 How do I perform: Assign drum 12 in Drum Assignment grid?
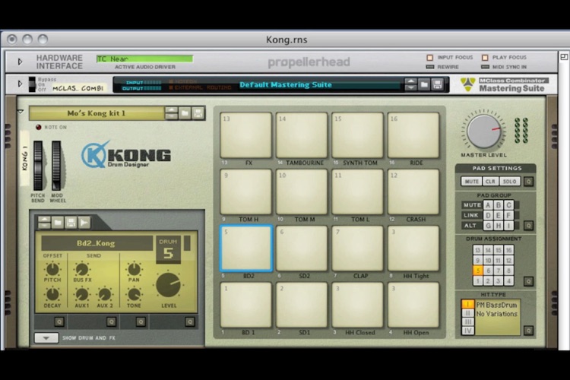[x=508, y=261]
